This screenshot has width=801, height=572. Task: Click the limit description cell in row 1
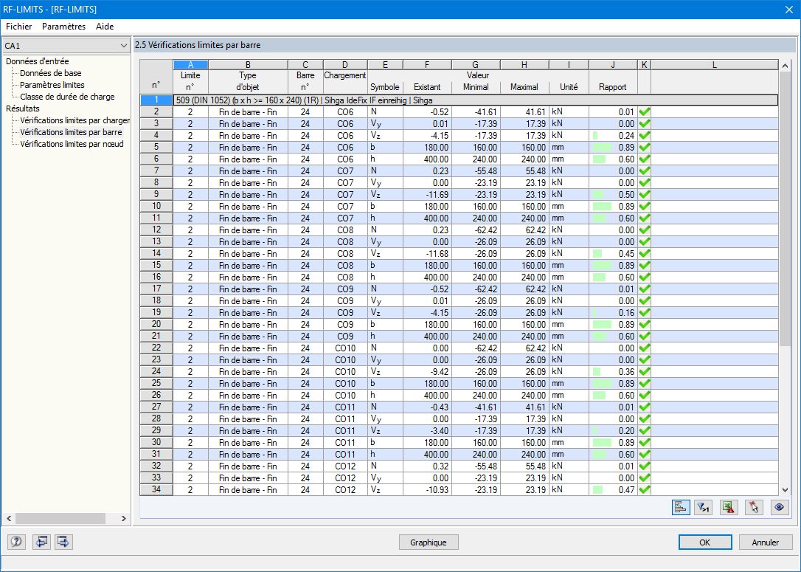pos(476,100)
